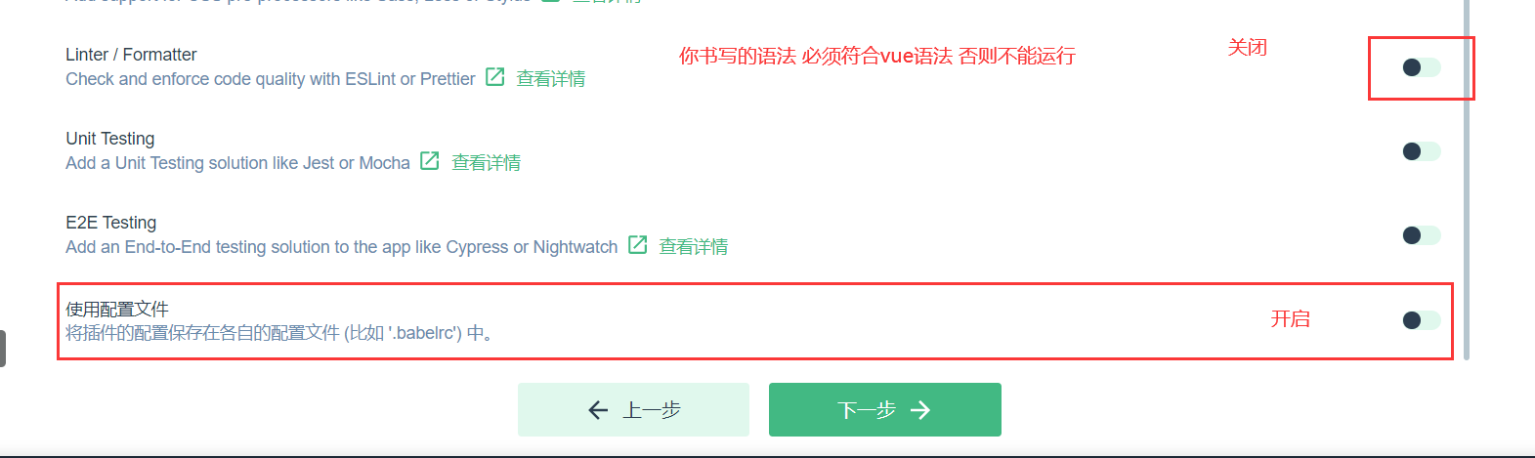This screenshot has width=1535, height=458.
Task: Click the dark handle on the left edge
Action: coord(3,349)
